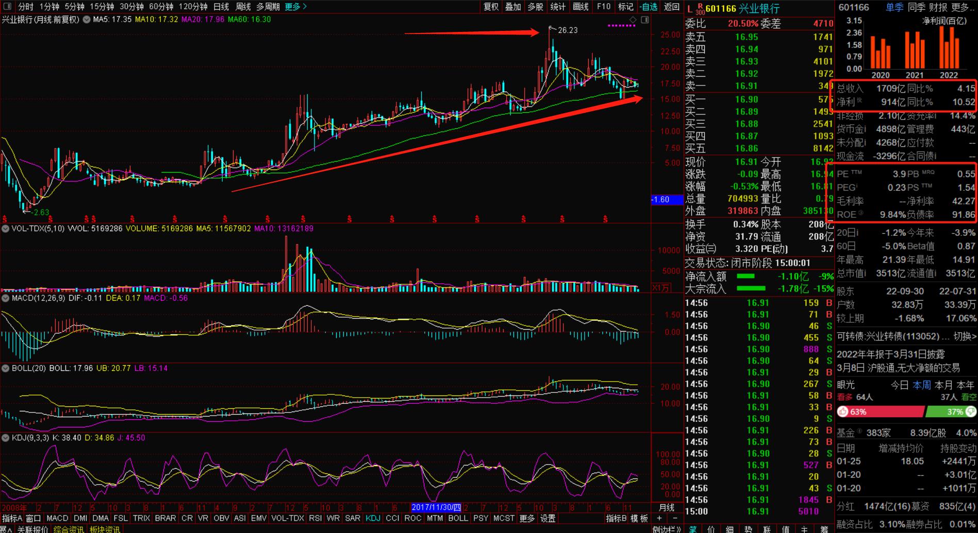978x533 pixels.
Task: Click the diamond marker icon above the price chart
Action: tap(633, 20)
